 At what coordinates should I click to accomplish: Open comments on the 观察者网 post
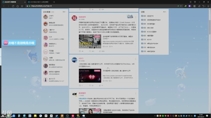coord(91,51)
